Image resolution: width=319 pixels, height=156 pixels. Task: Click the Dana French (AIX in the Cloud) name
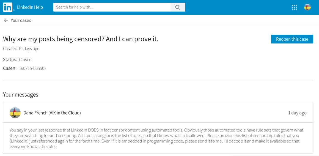point(52,113)
